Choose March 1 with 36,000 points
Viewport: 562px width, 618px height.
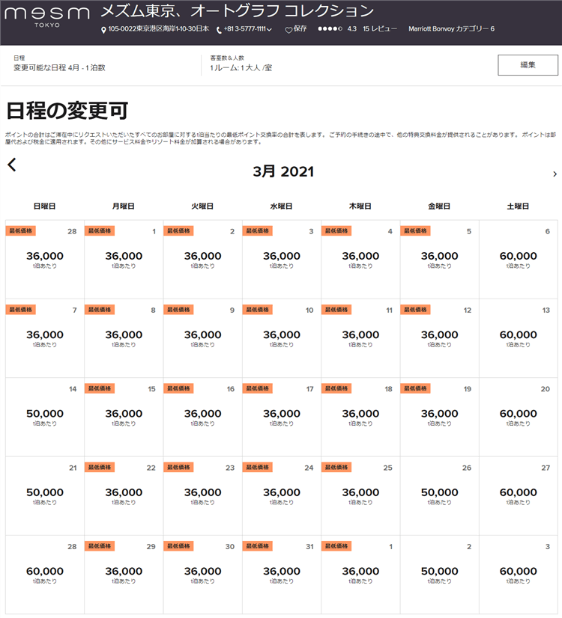point(124,258)
